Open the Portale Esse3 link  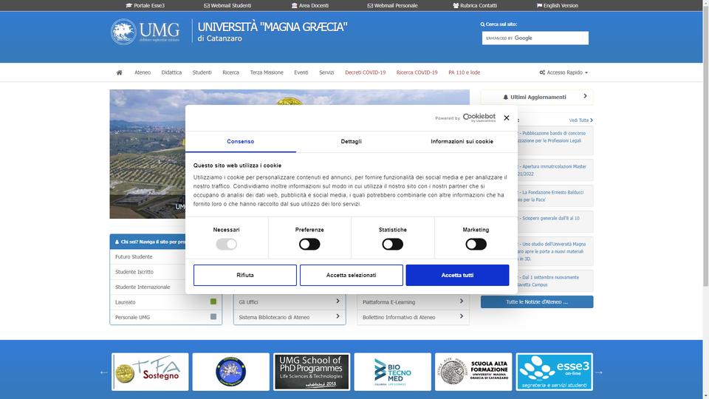(145, 5)
